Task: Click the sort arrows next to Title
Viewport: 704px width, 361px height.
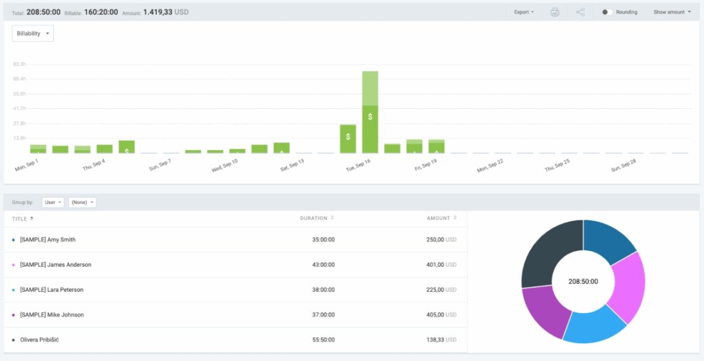Action: (x=32, y=218)
